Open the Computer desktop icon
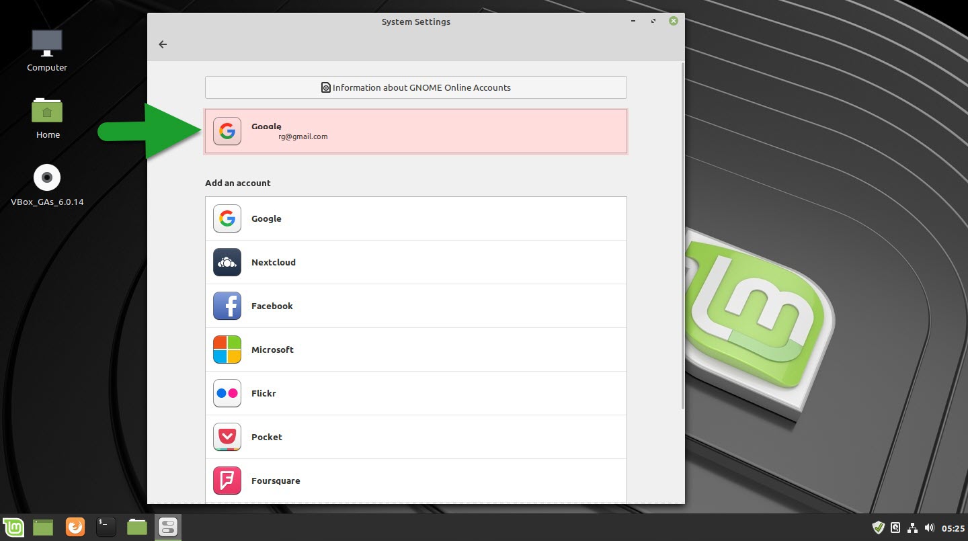This screenshot has height=541, width=968. point(47,50)
